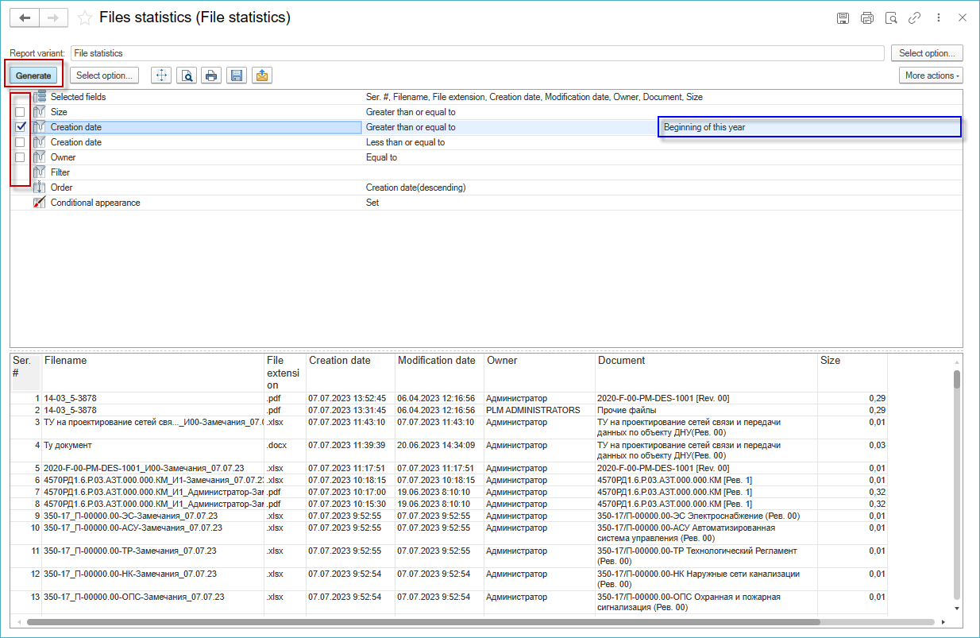Screen dimensions: 980x638
Task: Open 'Greater than or equal to' for Size
Action: point(411,112)
